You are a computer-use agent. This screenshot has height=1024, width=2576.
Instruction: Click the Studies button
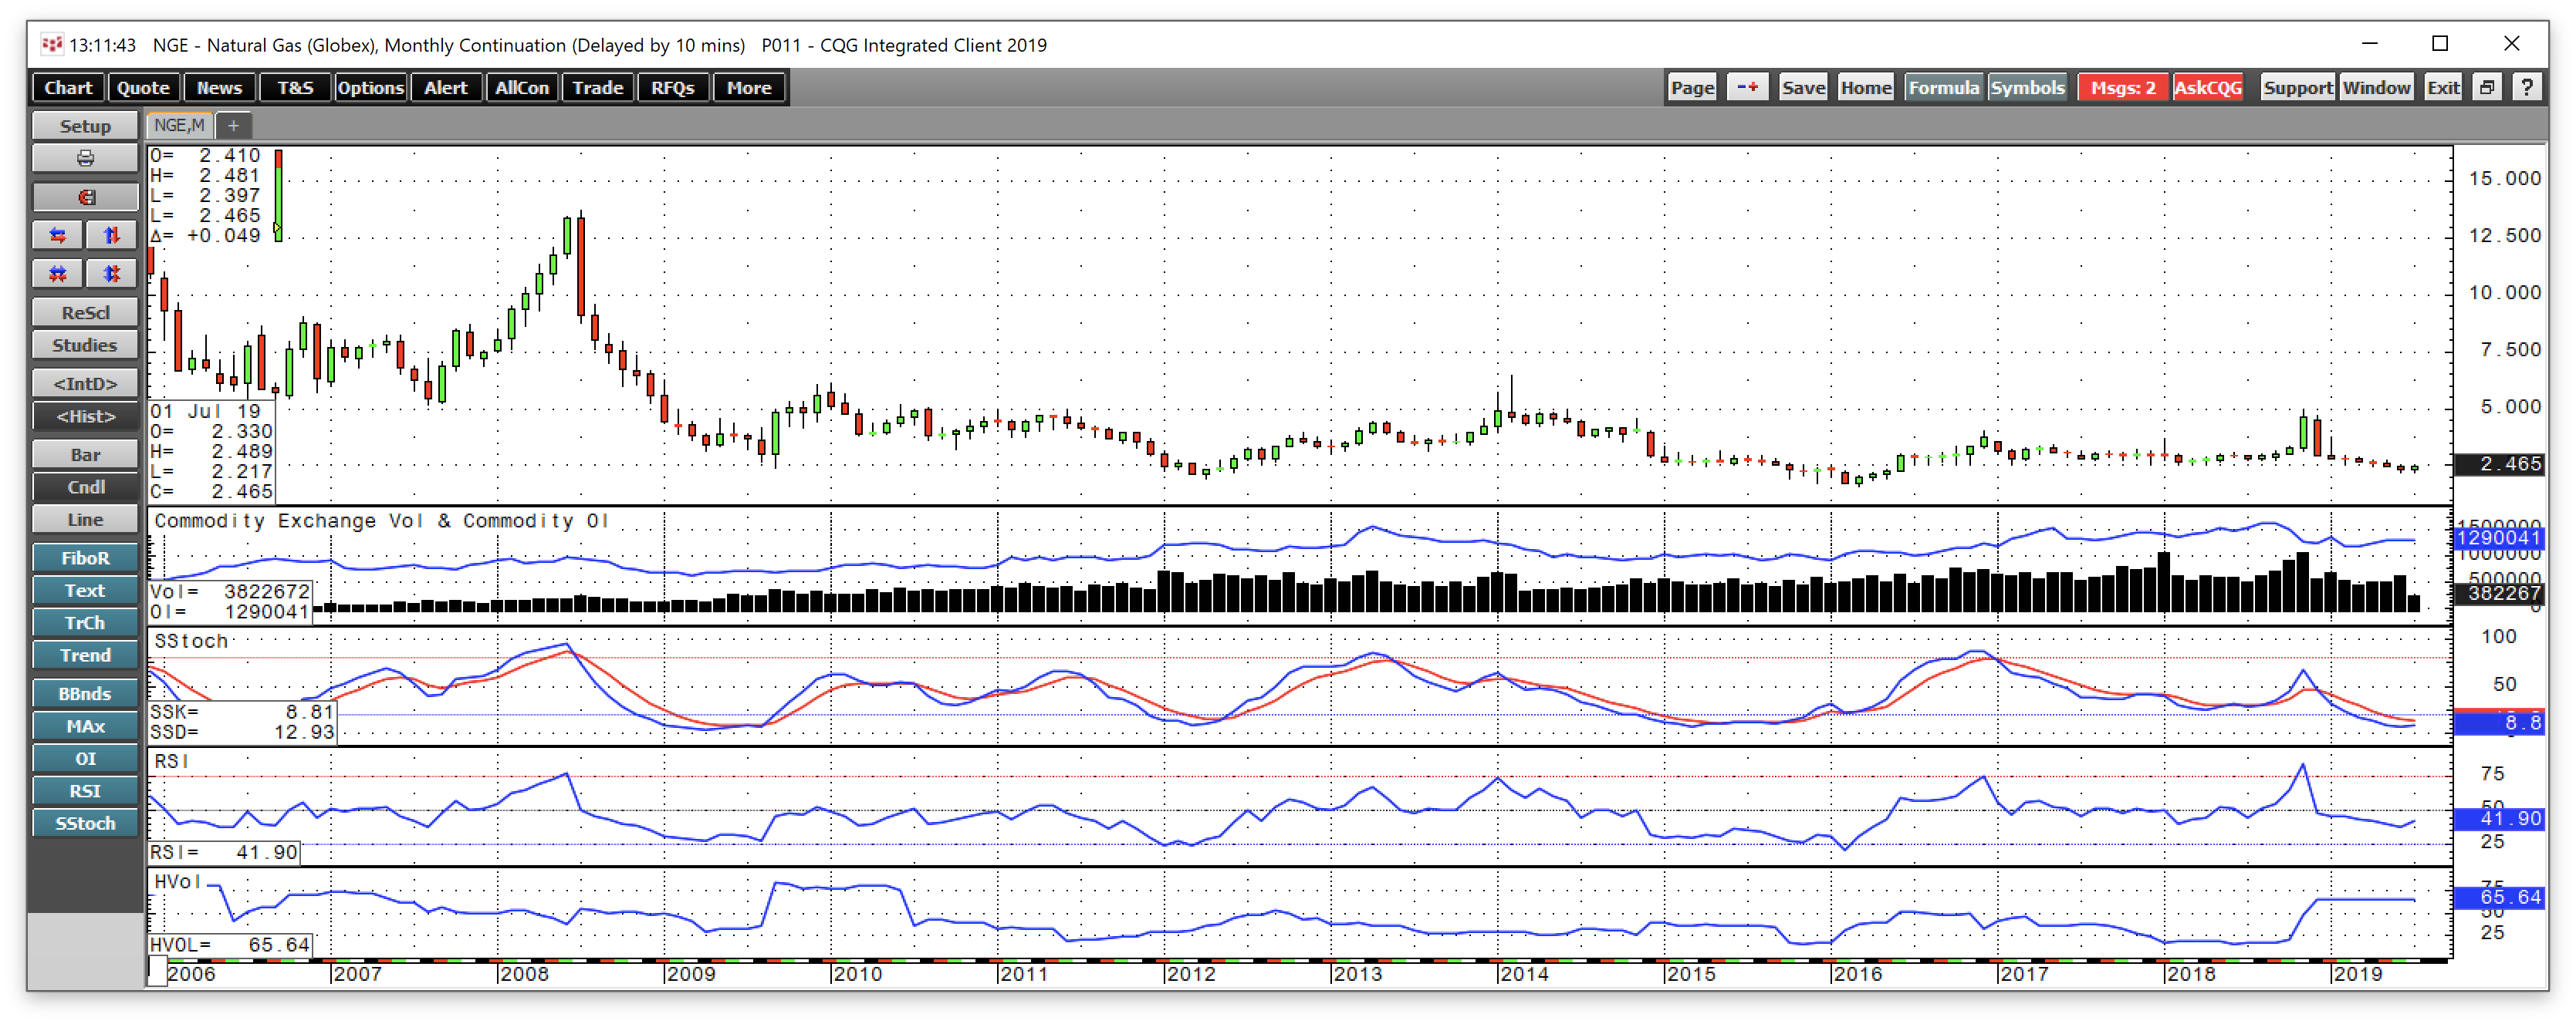point(85,345)
